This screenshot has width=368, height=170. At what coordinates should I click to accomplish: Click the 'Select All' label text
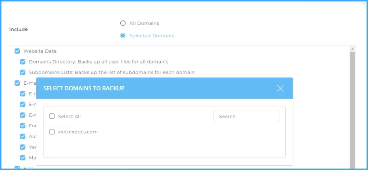(x=69, y=117)
